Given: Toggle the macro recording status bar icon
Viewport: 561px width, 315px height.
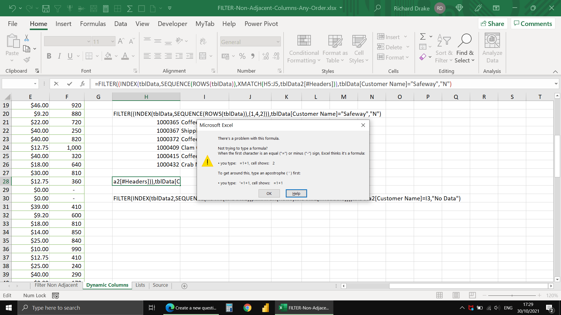Looking at the screenshot, I should [56, 296].
